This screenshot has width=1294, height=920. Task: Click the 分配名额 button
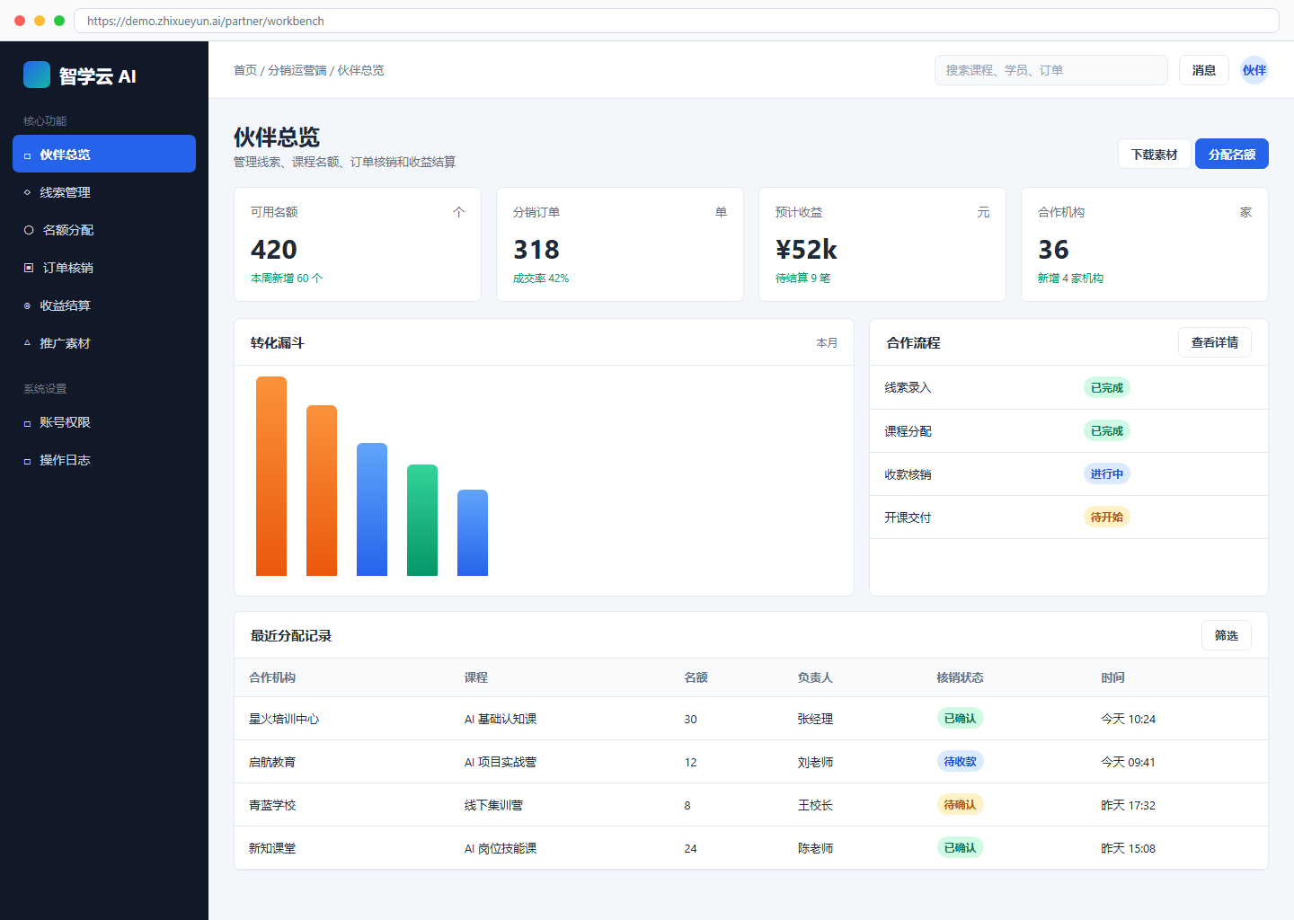(1232, 154)
